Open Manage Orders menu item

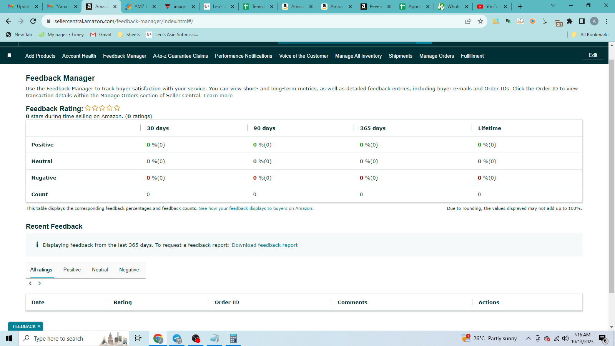tap(437, 56)
